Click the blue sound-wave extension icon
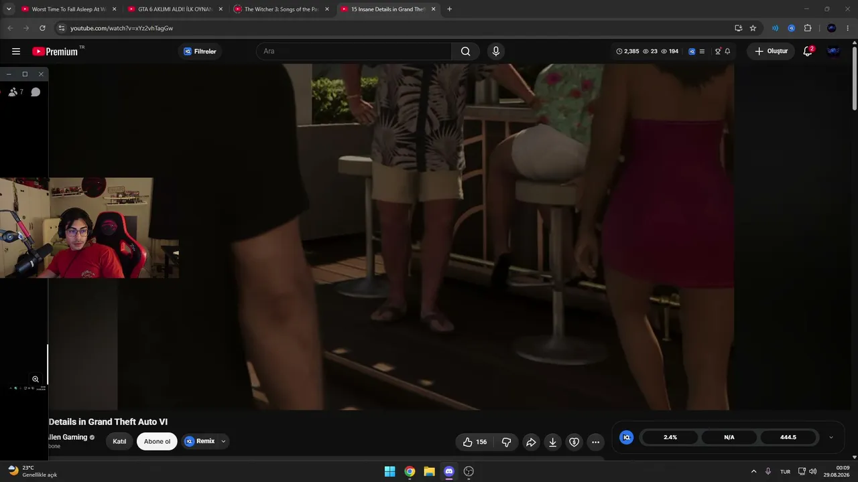 click(x=776, y=28)
